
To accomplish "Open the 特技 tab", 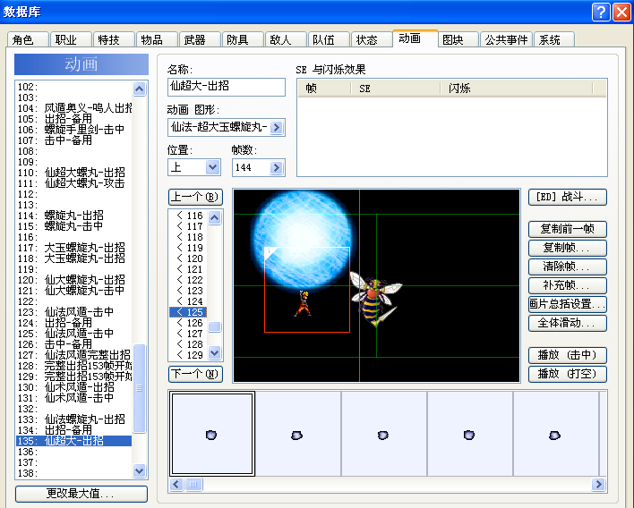I will [114, 39].
